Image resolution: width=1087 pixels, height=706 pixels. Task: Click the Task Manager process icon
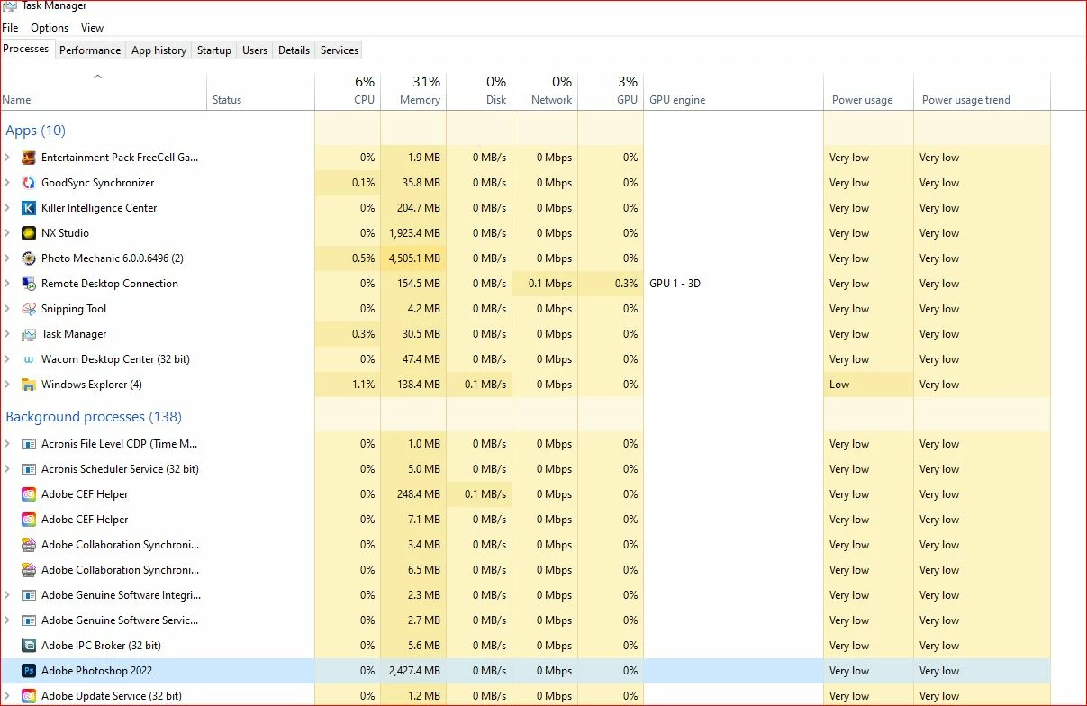28,334
